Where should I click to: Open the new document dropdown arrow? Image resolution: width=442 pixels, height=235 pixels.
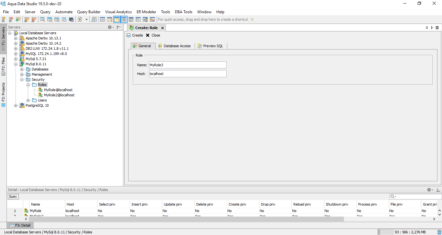point(86,19)
